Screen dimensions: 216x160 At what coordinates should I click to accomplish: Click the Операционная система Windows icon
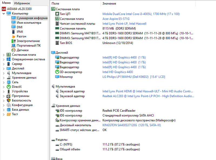click(x=8, y=59)
